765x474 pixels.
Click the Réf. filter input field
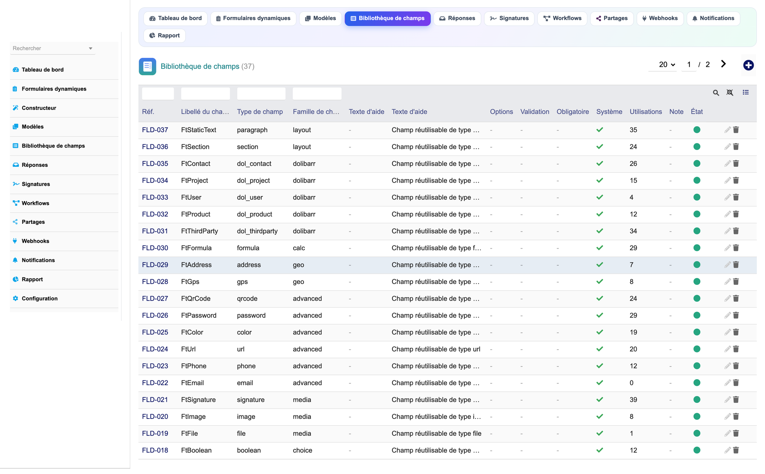click(158, 94)
